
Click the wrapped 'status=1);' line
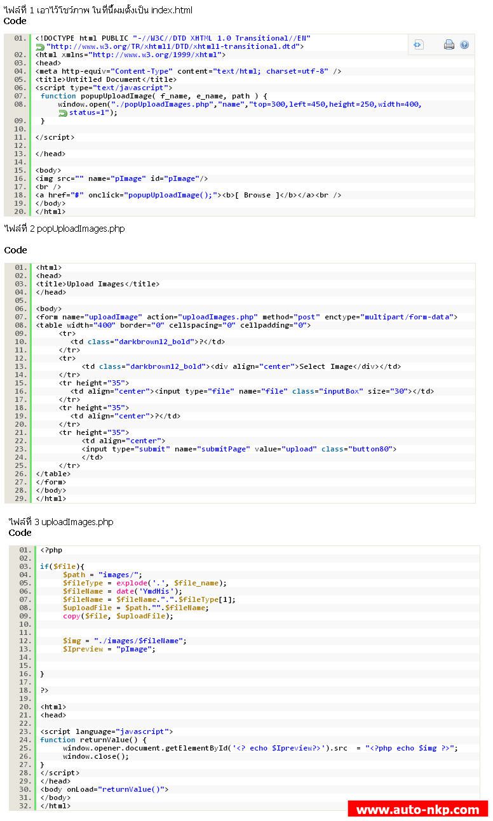(x=93, y=112)
